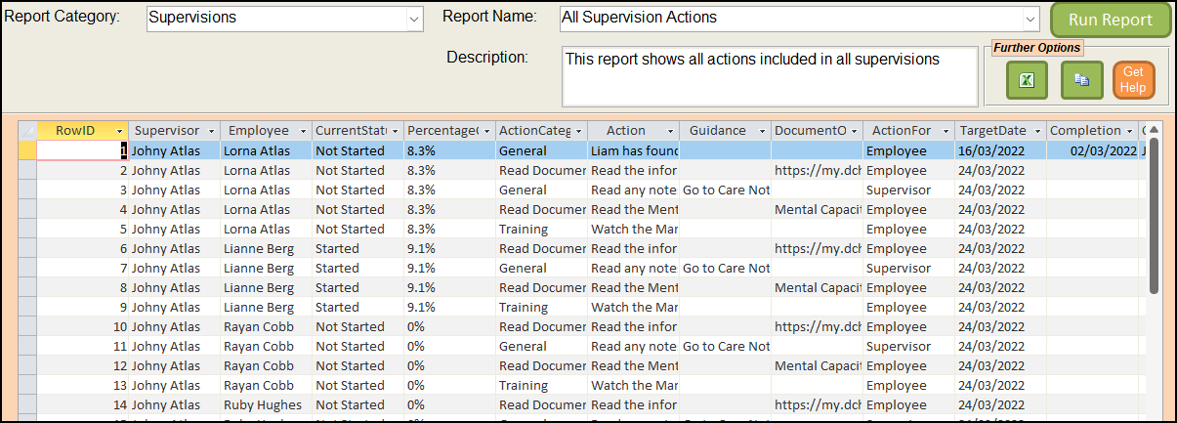
Task: Click the Rayan Cobb cell in row 10
Action: [259, 326]
